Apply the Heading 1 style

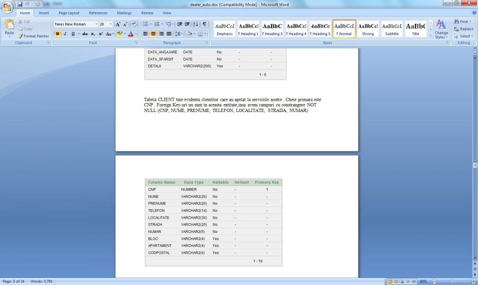coord(248,29)
